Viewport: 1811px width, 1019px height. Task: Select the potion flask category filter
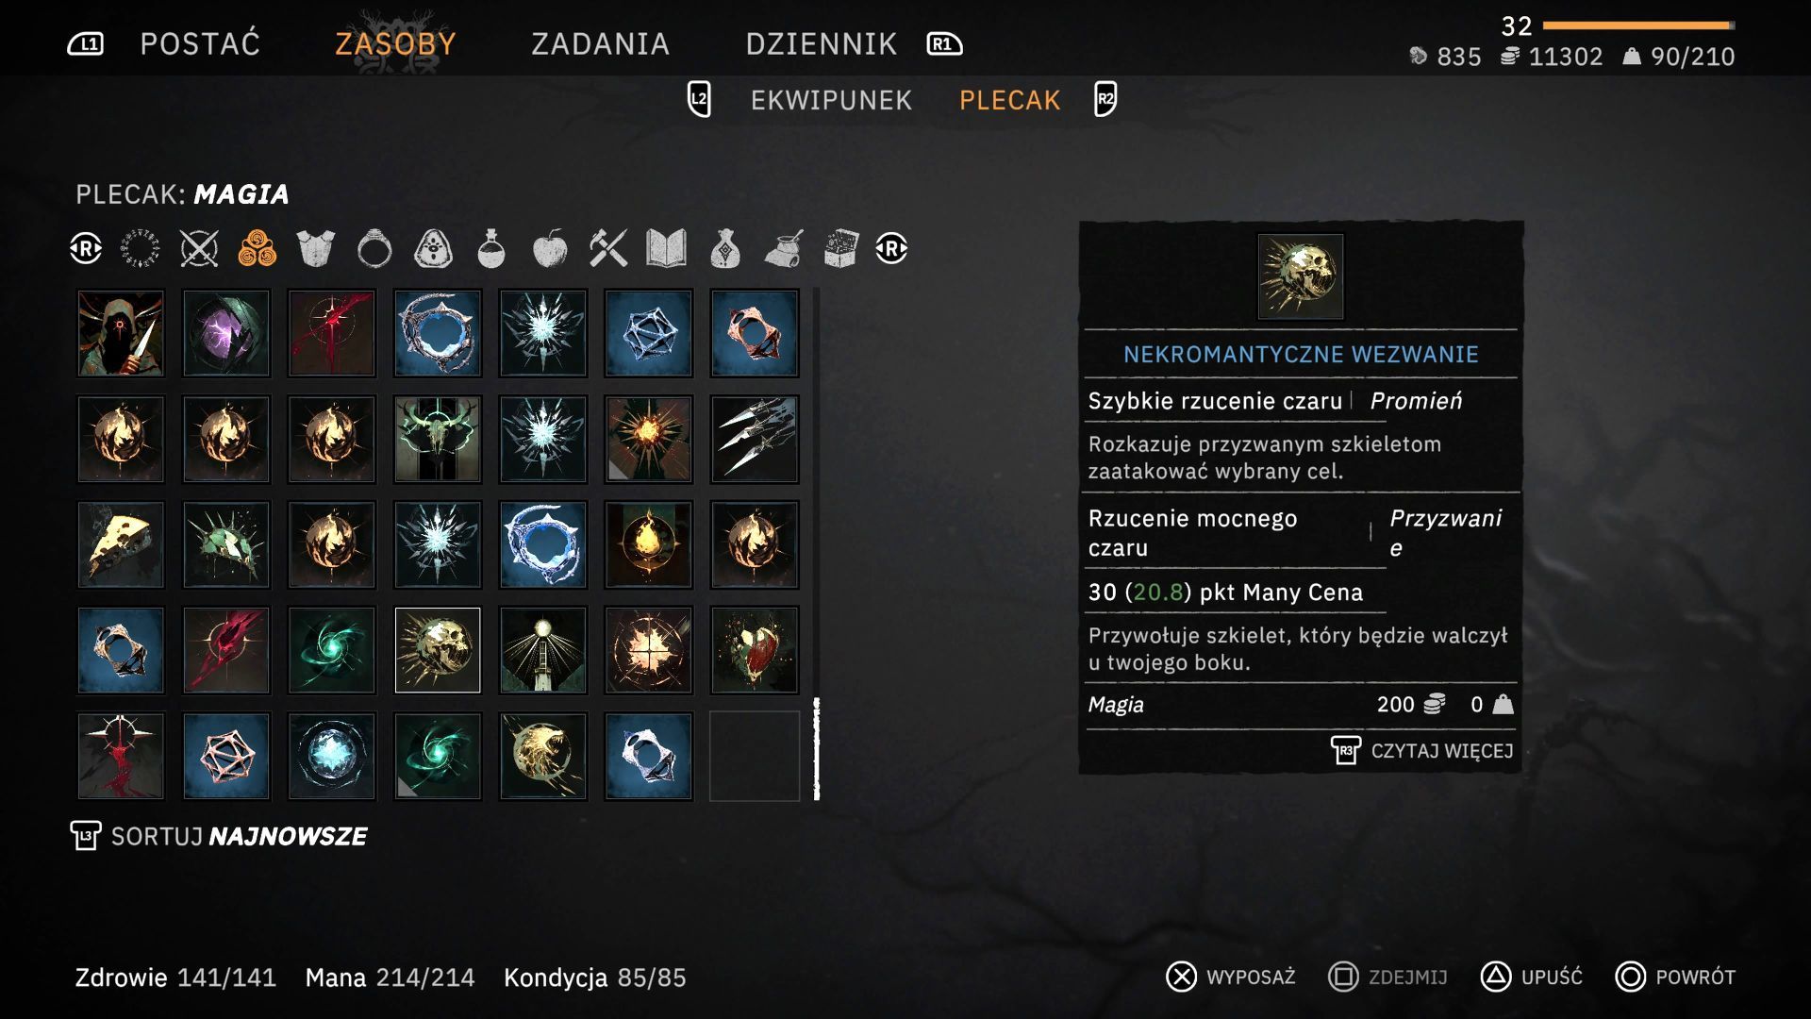(490, 249)
